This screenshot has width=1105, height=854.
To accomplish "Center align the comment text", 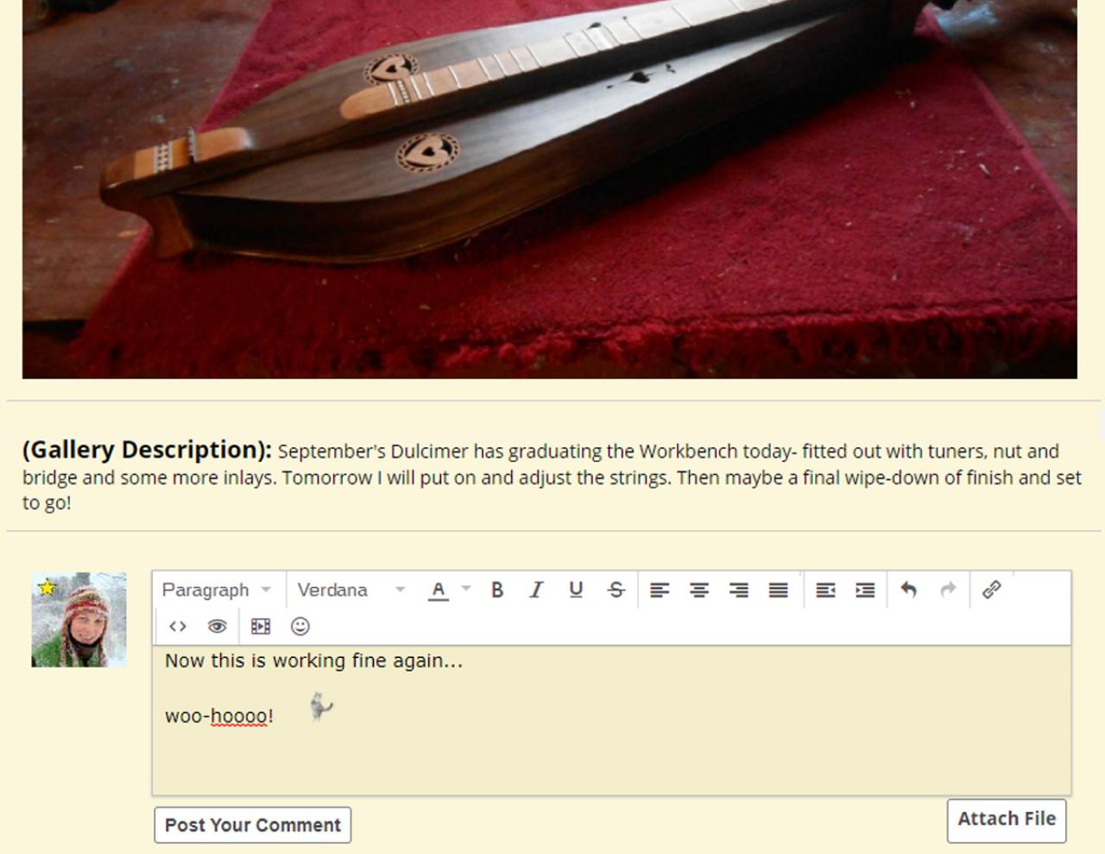I will [x=699, y=590].
